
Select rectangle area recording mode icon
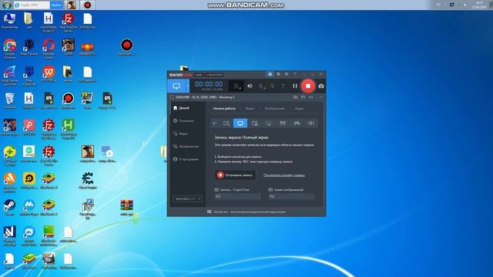[x=226, y=123]
